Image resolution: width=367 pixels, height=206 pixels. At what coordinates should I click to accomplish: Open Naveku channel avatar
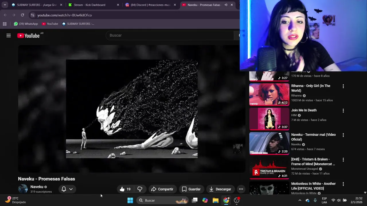[x=23, y=189]
